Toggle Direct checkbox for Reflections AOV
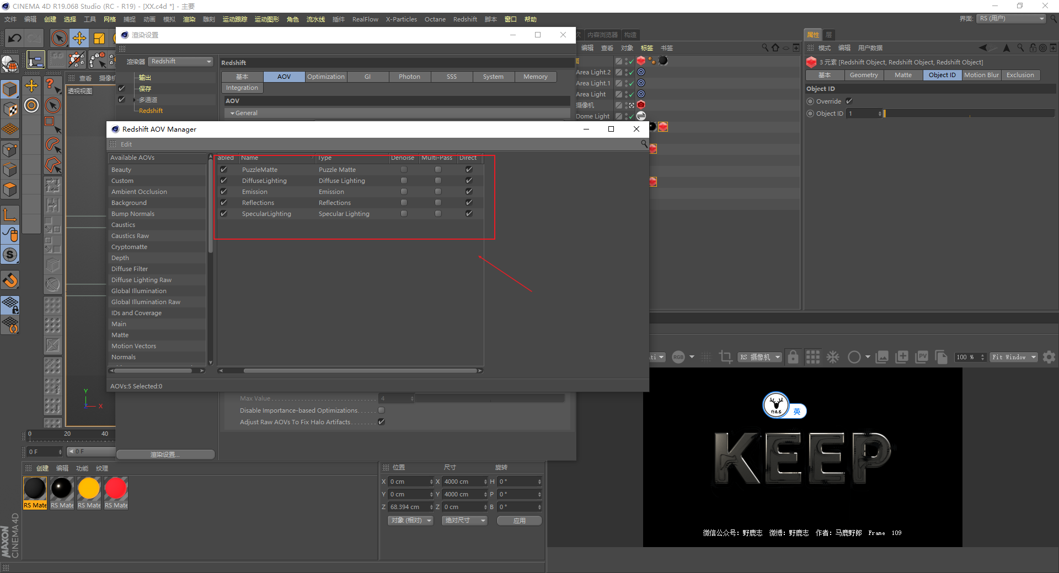Image resolution: width=1059 pixels, height=573 pixels. coord(469,203)
